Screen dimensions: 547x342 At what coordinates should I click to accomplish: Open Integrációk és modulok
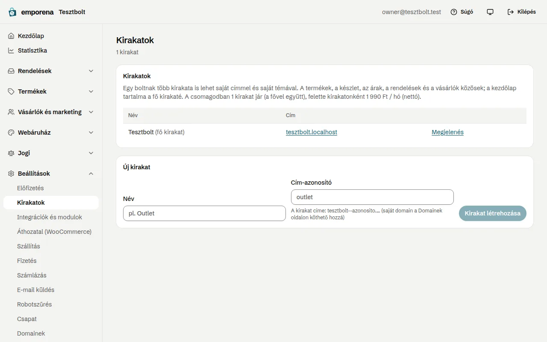pyautogui.click(x=51, y=217)
